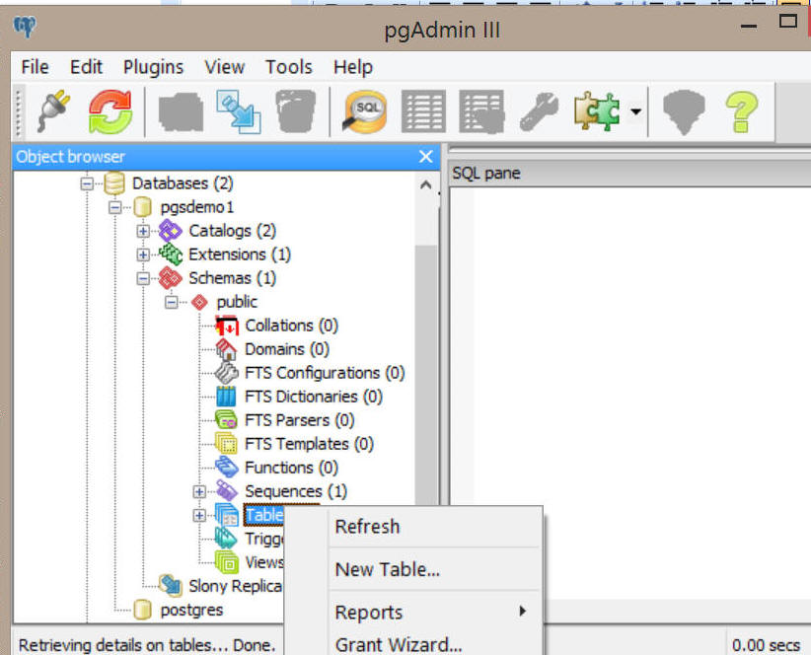Open the File menu
This screenshot has height=655, width=811.
[36, 67]
